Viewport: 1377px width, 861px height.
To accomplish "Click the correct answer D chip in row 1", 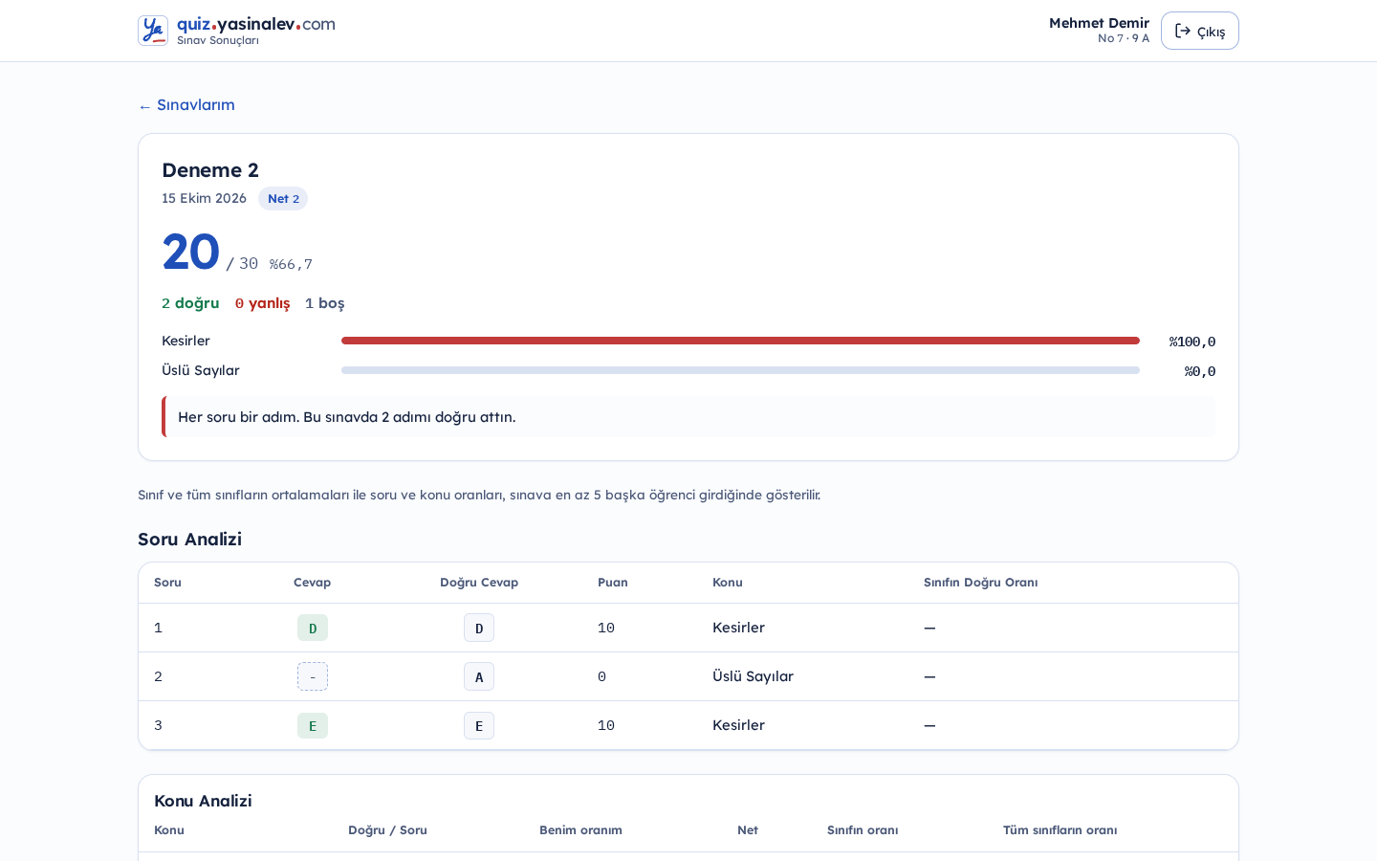I will 479,628.
